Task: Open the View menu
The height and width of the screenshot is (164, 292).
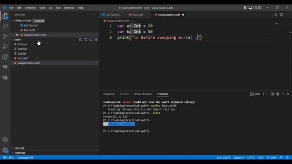Action: tap(42, 8)
